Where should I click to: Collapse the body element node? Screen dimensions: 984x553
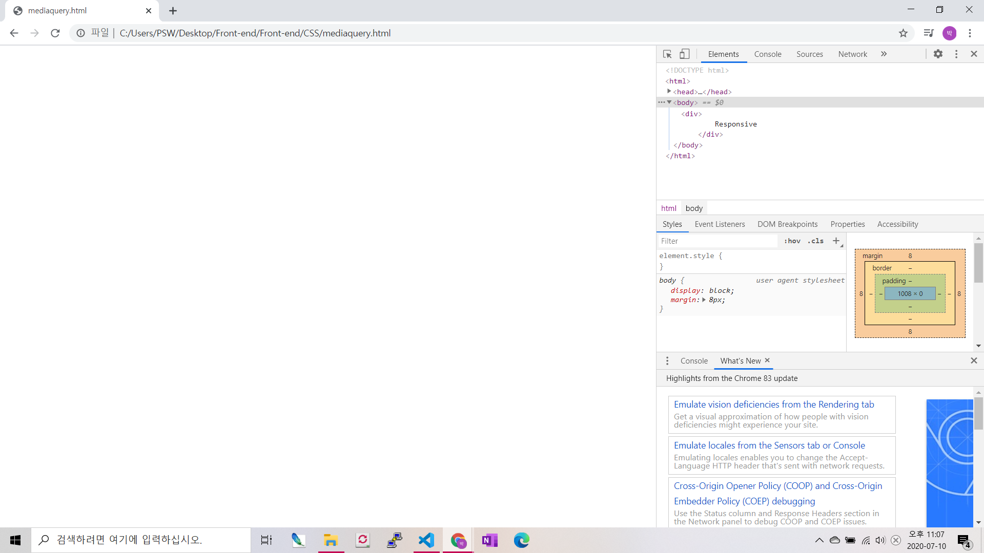[669, 102]
